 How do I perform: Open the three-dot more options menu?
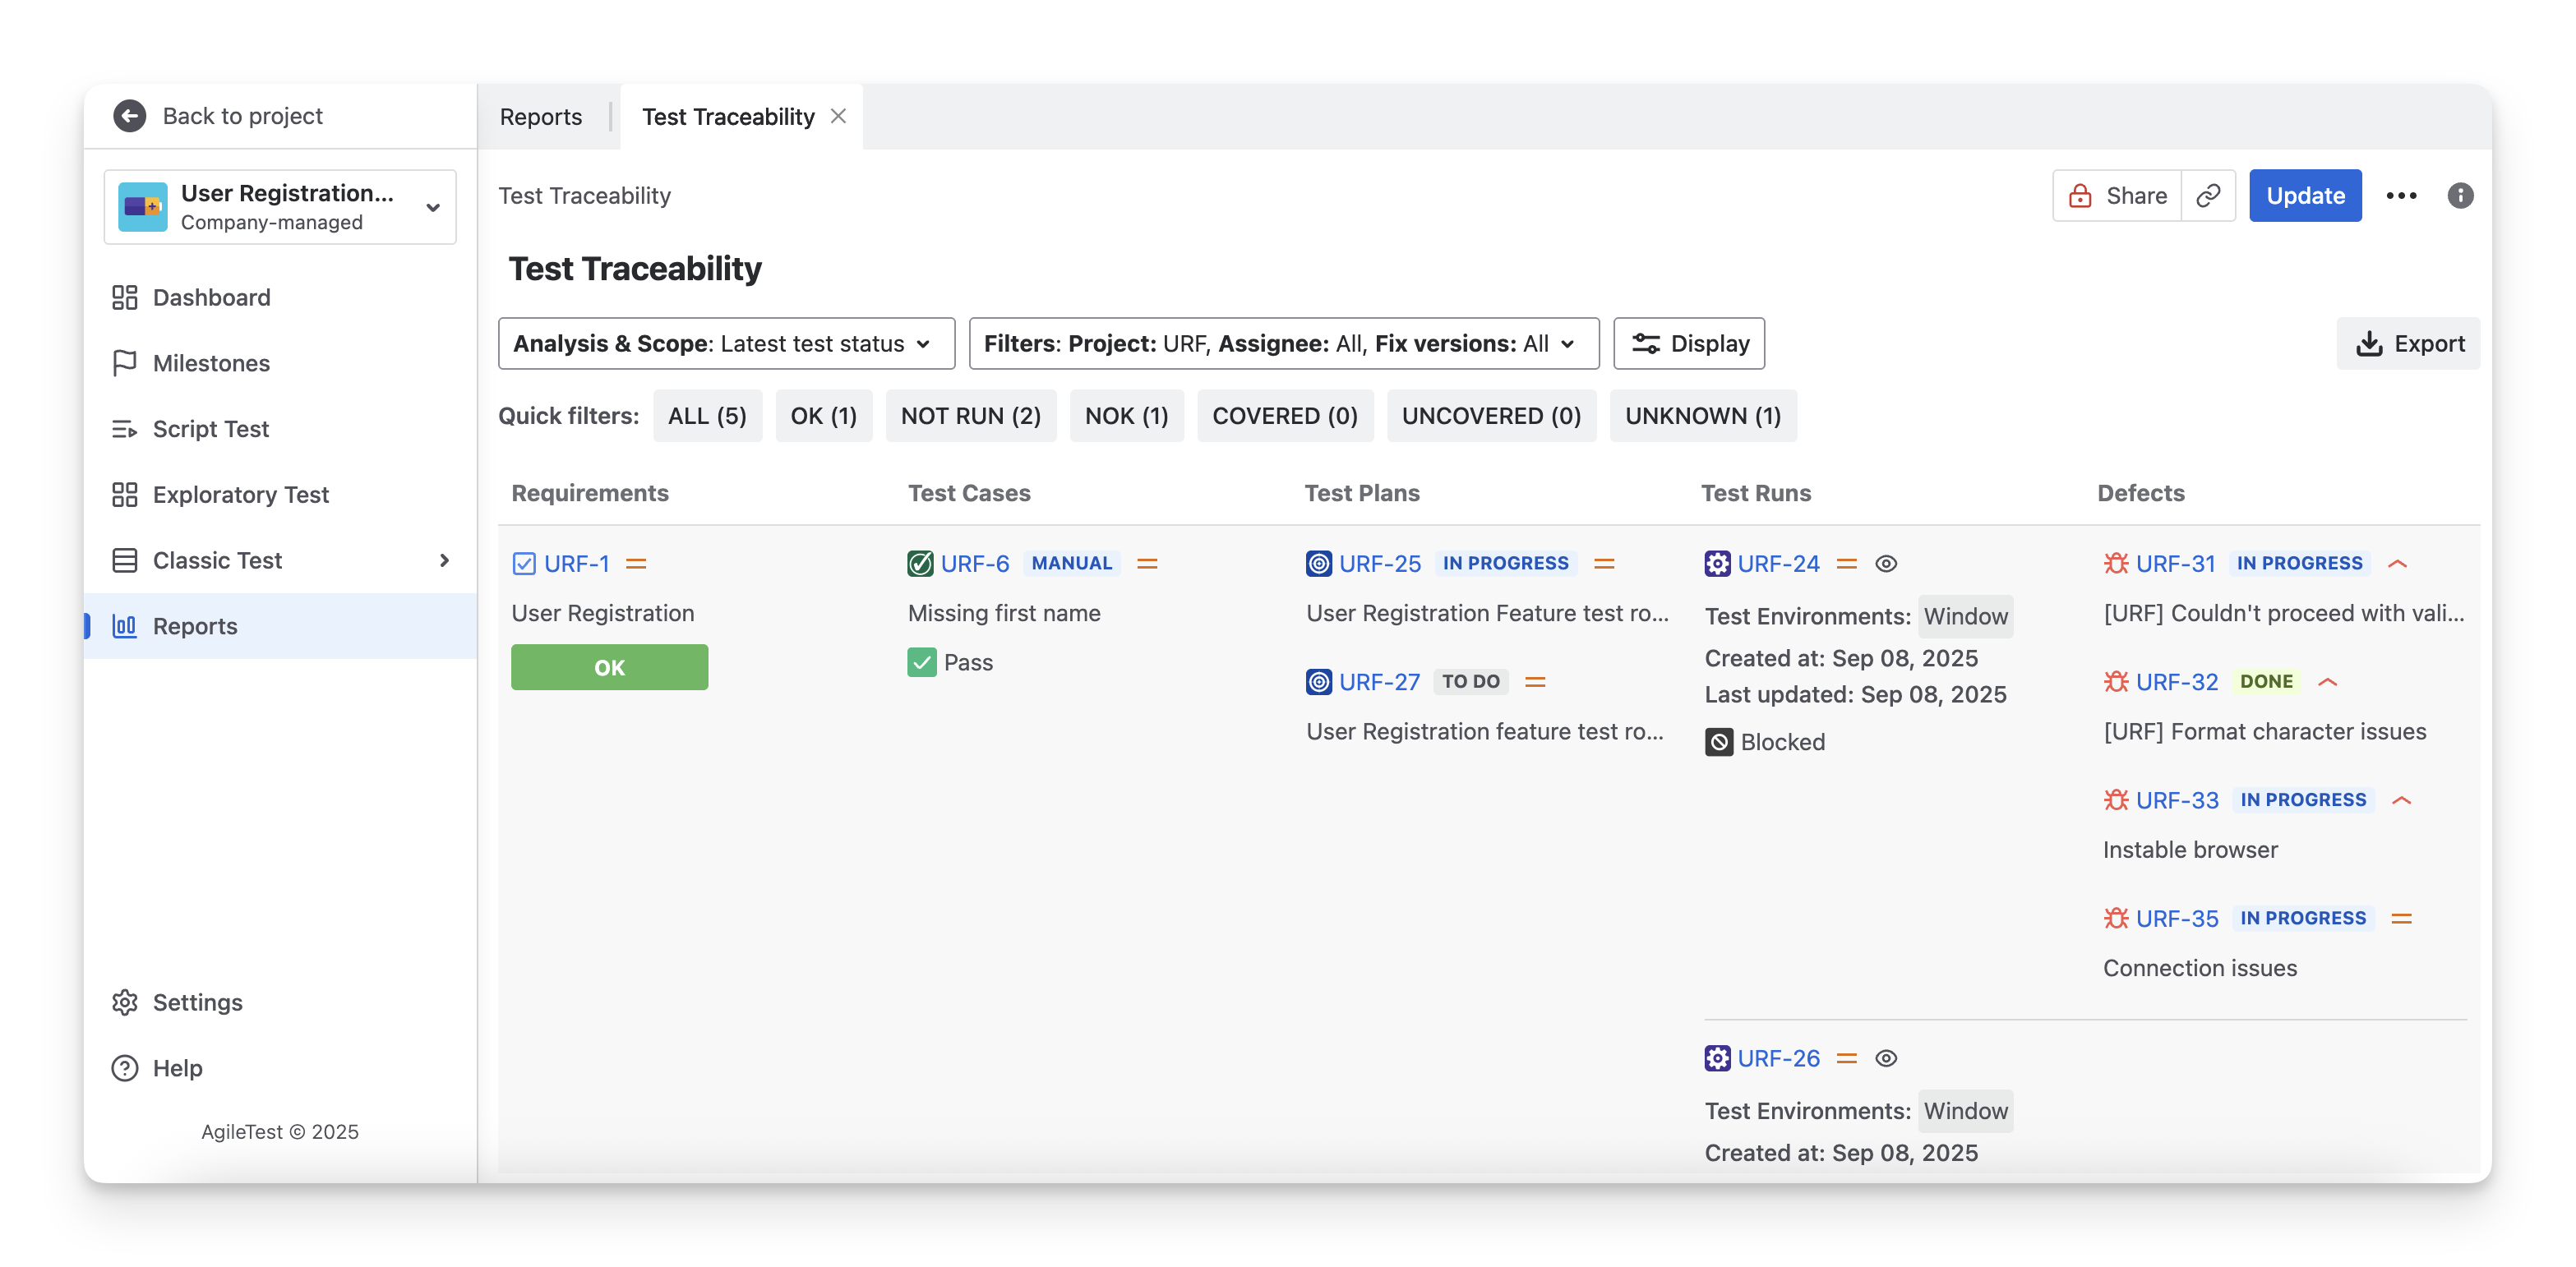pyautogui.click(x=2400, y=196)
